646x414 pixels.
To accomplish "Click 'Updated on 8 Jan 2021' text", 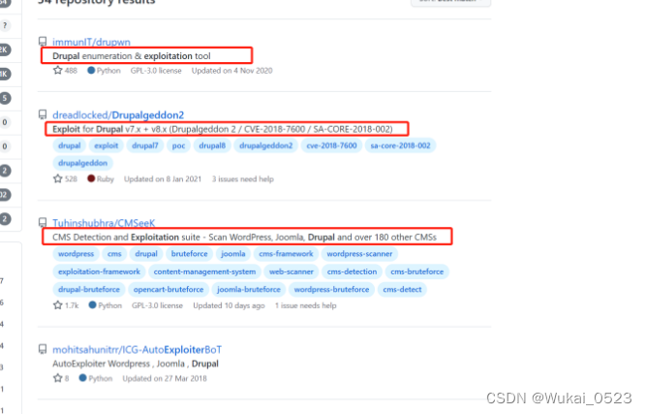I will tap(163, 179).
